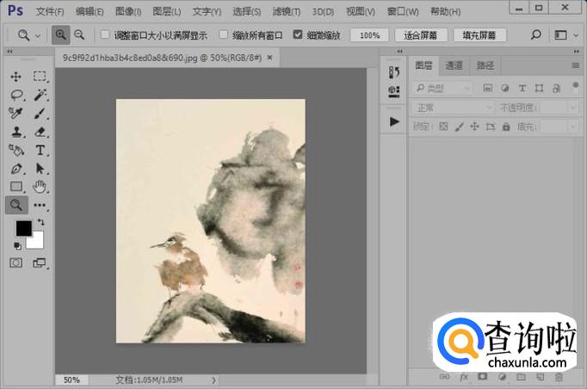
Task: Select the Magic Wand tool
Action: coord(40,95)
